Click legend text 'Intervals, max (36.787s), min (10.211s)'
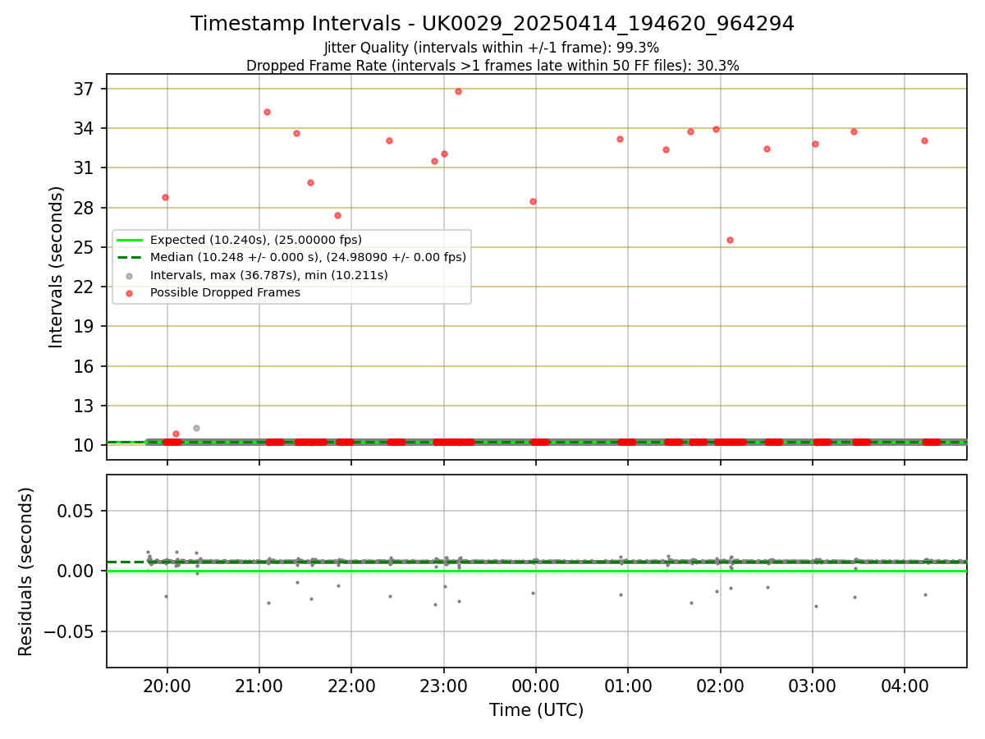Image resolution: width=985 pixels, height=739 pixels. tap(269, 275)
